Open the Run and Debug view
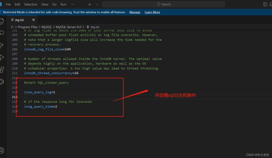The width and height of the screenshot is (272, 158). [x=2, y=58]
